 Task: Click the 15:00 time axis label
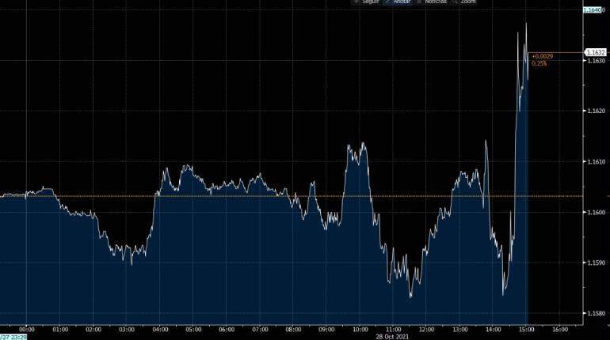(x=526, y=330)
